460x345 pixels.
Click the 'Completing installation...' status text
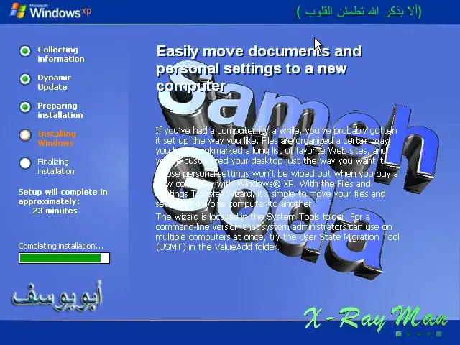tap(60, 246)
